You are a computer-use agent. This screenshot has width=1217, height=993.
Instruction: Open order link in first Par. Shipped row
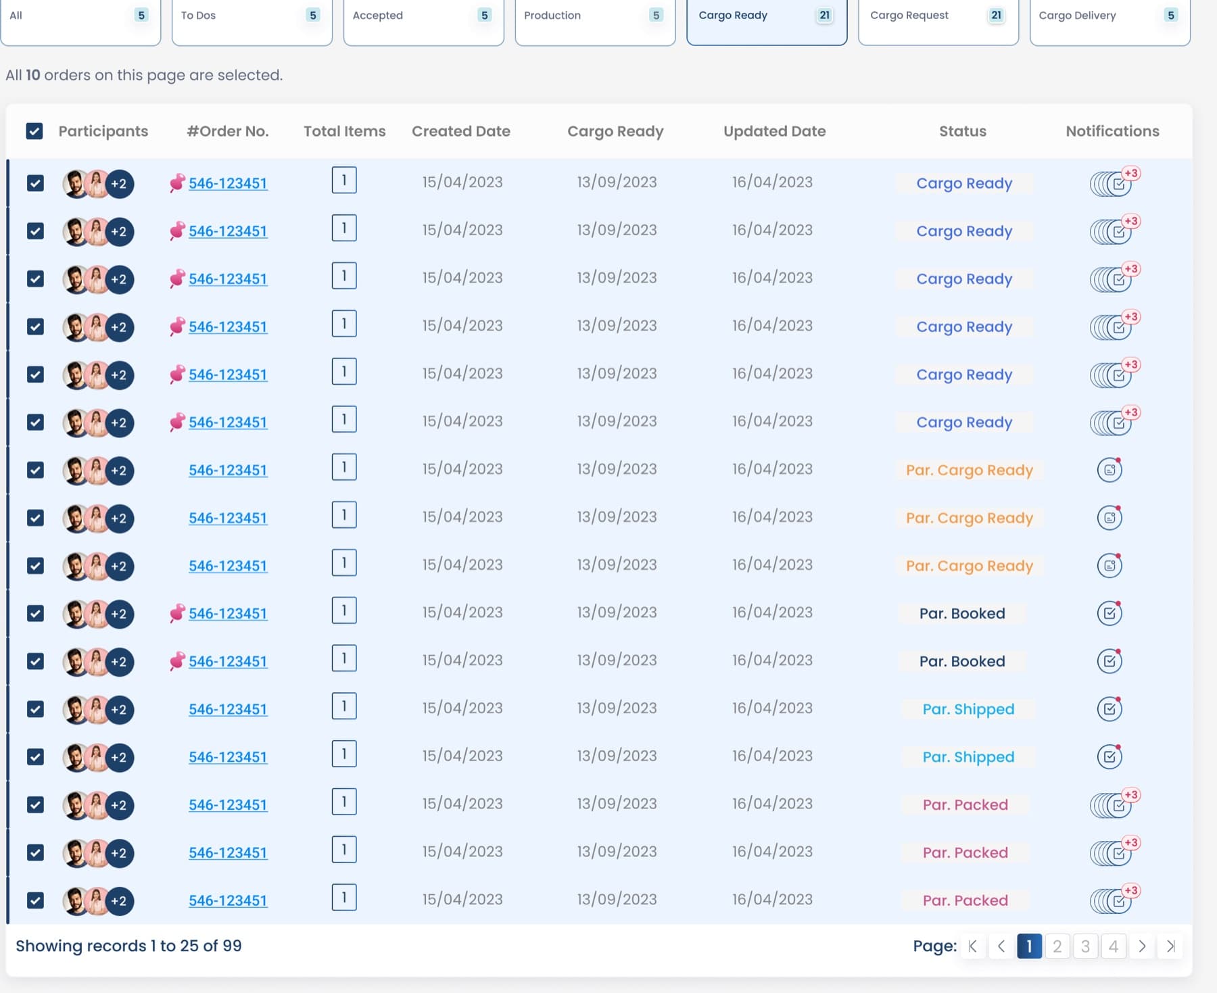[x=228, y=709]
